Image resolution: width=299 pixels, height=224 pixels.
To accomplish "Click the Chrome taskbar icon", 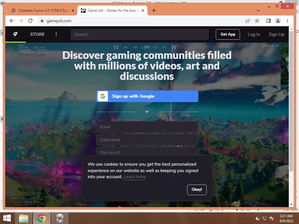I will click(41, 218).
